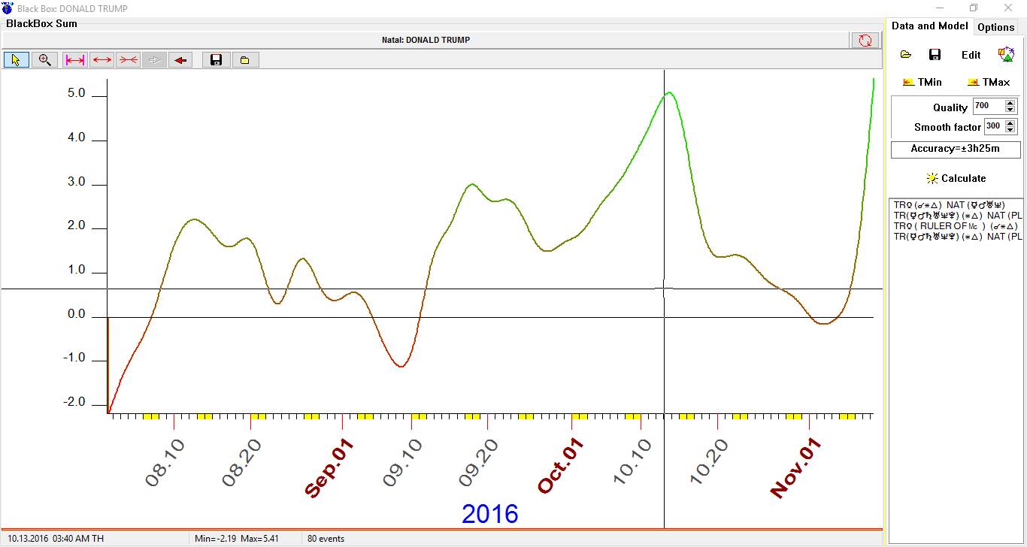
Task: Increase the Quality value with up arrow
Action: (1010, 103)
